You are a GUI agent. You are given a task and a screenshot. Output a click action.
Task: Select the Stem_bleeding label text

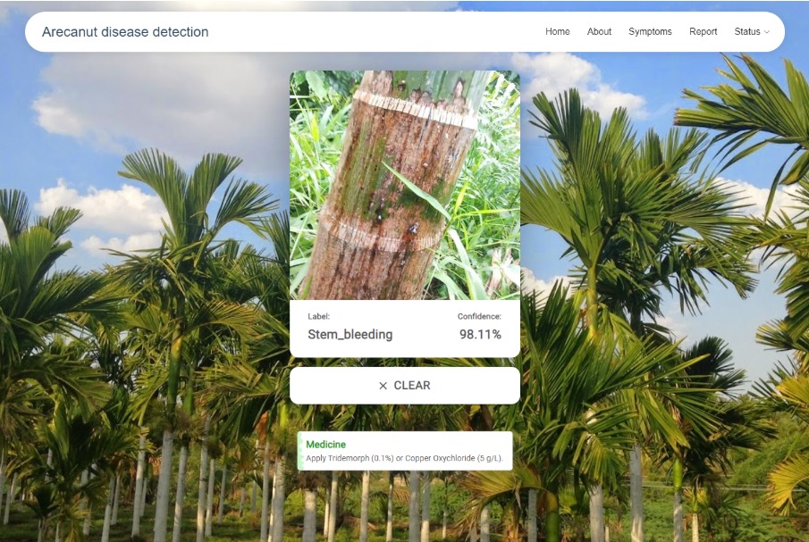[350, 334]
